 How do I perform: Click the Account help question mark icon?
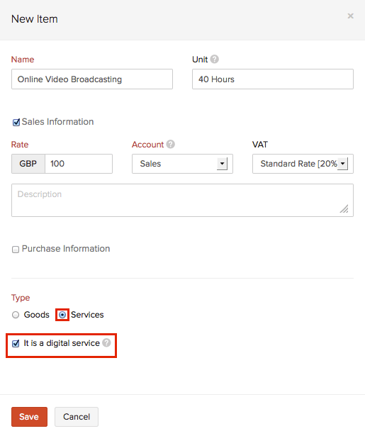(170, 145)
